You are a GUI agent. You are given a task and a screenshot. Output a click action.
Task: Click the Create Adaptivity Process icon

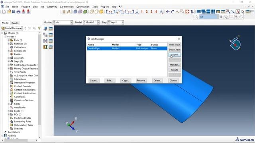(45, 35)
